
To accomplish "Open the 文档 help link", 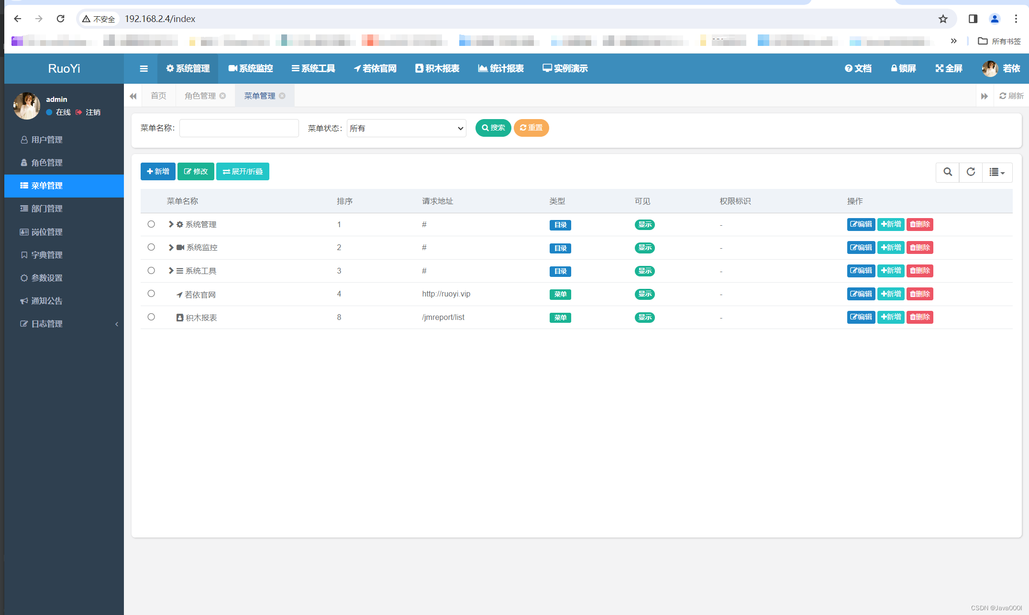I will [x=858, y=68].
